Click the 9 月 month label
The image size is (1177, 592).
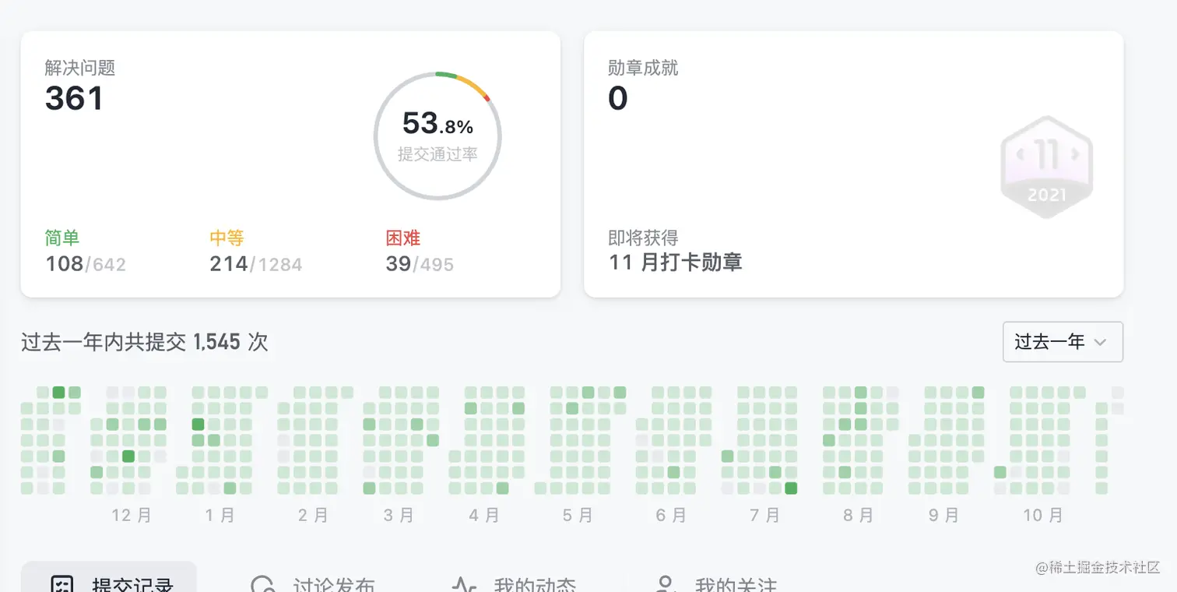pyautogui.click(x=943, y=515)
